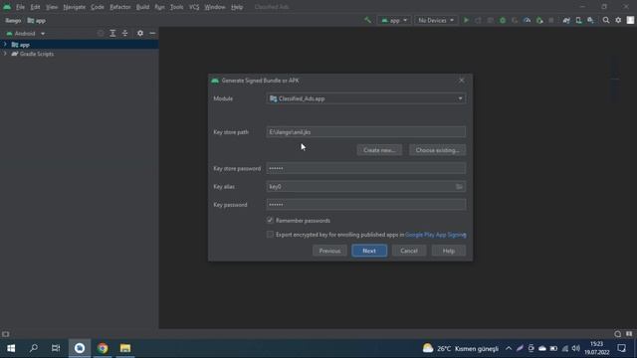This screenshot has width=637, height=358.
Task: Click the Next button
Action: (369, 251)
